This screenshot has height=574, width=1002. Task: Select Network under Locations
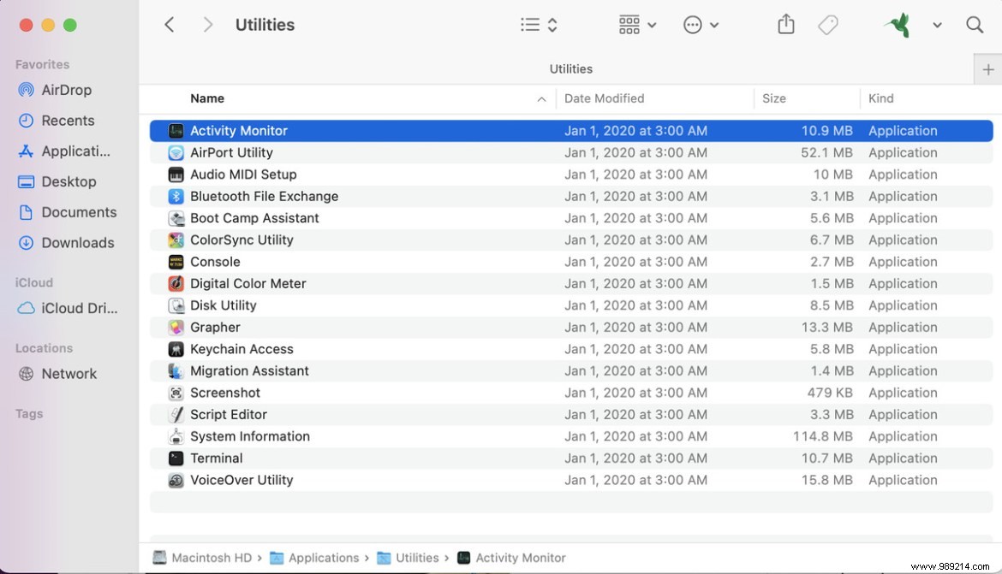tap(69, 374)
